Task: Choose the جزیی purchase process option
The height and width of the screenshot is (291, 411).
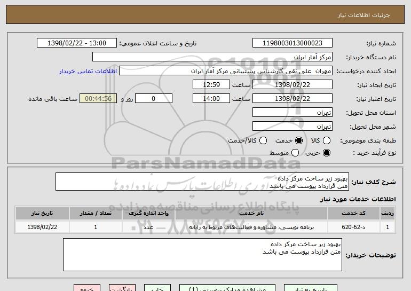Action: (x=326, y=153)
